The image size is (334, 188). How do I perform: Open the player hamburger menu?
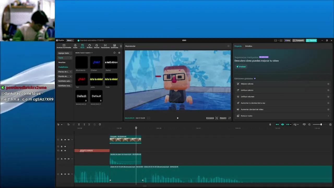coord(228,46)
